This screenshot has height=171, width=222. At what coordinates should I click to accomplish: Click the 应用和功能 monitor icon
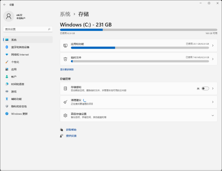click(65, 45)
